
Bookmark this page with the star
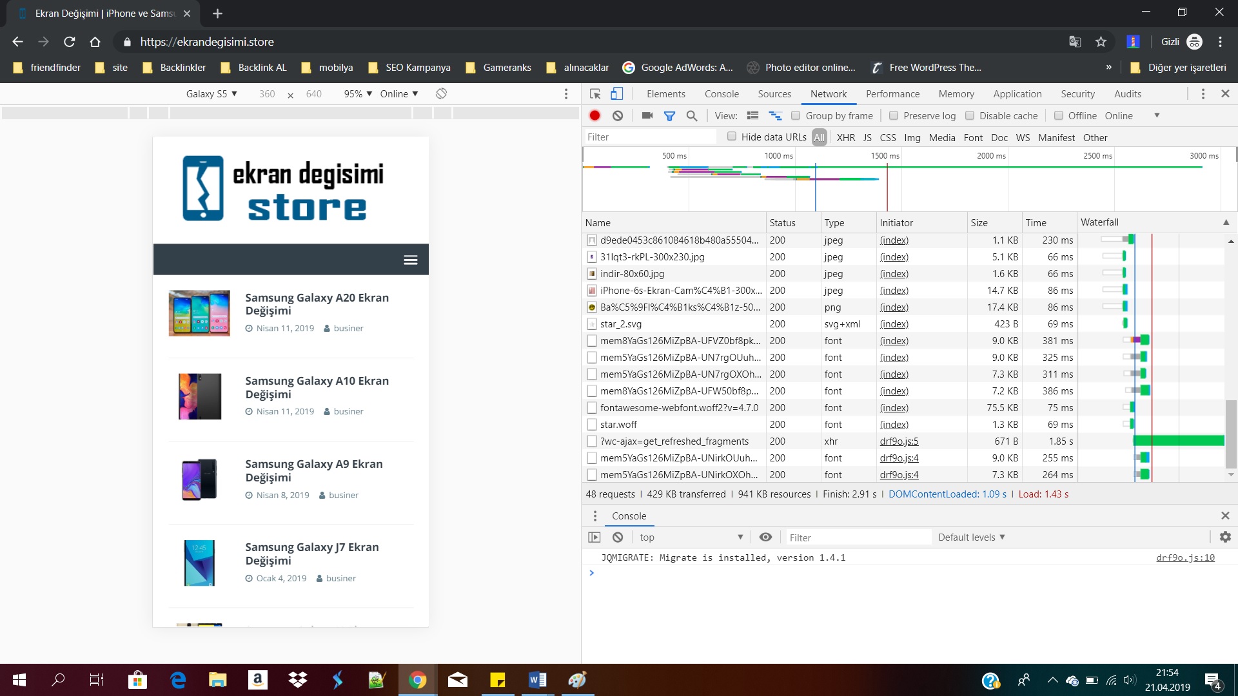tap(1101, 42)
